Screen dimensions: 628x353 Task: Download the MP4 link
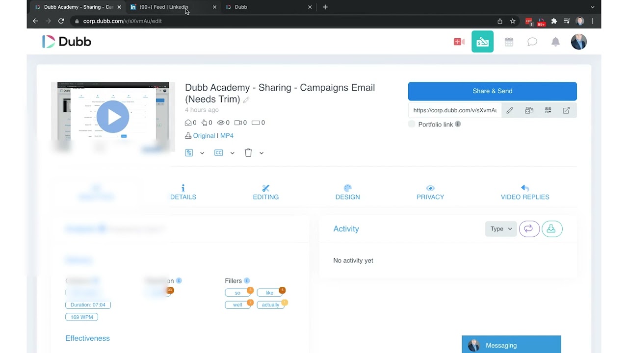point(227,135)
